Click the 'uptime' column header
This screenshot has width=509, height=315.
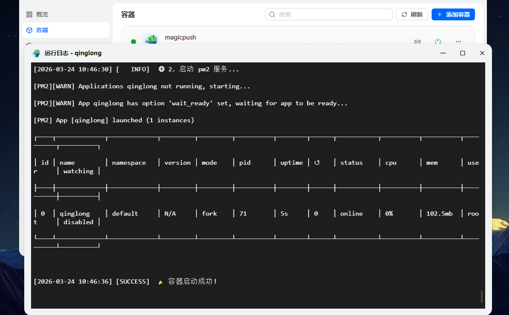(x=292, y=163)
